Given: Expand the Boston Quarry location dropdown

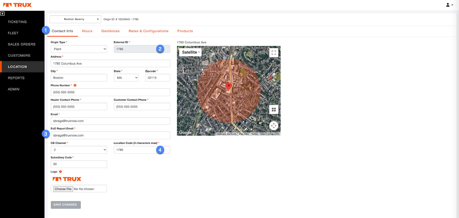Looking at the screenshot, I should pos(75,19).
